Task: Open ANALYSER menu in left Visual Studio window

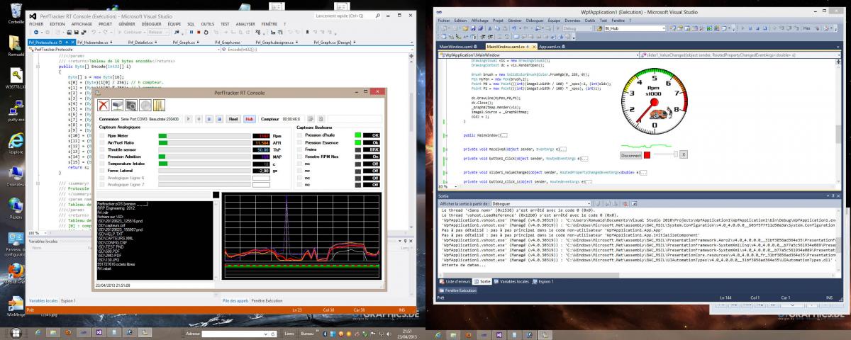Action: coord(245,24)
